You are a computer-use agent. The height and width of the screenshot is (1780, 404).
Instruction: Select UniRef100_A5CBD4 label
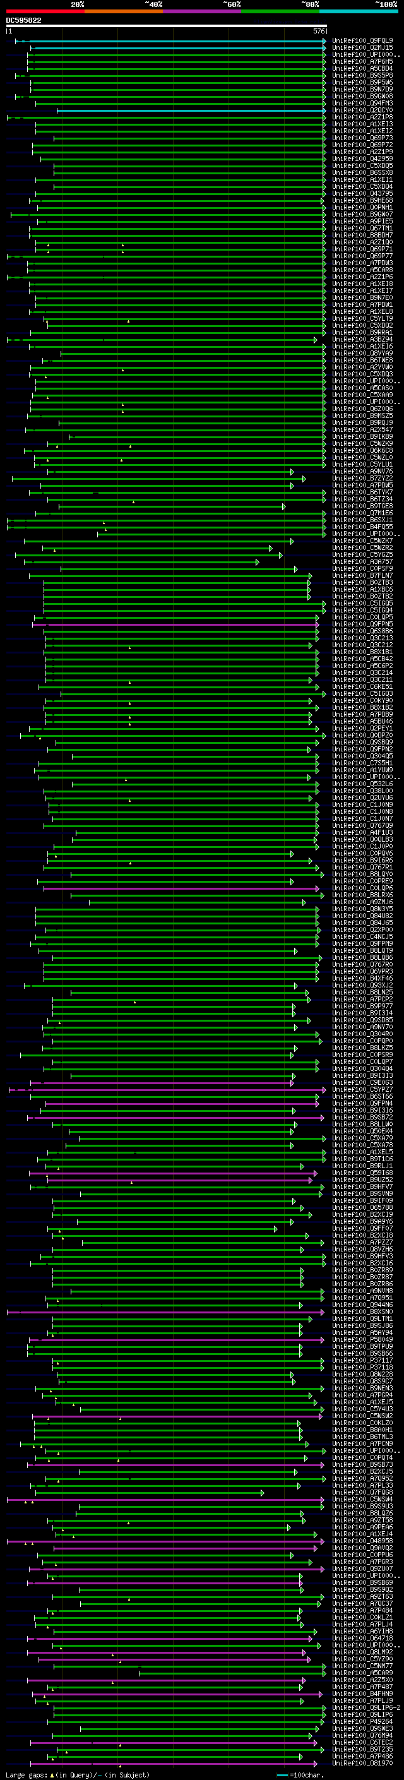pos(362,68)
